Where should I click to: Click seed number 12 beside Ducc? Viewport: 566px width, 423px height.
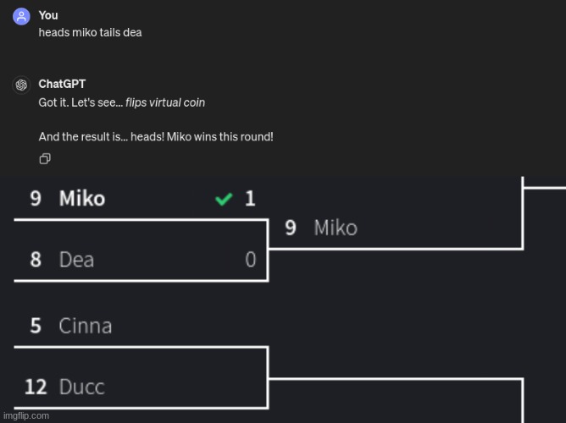click(x=36, y=387)
